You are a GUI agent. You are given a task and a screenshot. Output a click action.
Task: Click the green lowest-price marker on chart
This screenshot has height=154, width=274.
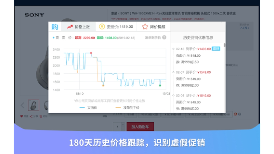click(x=160, y=85)
